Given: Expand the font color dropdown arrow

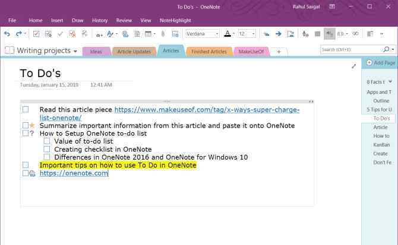Looking at the screenshot, I should (x=233, y=34).
